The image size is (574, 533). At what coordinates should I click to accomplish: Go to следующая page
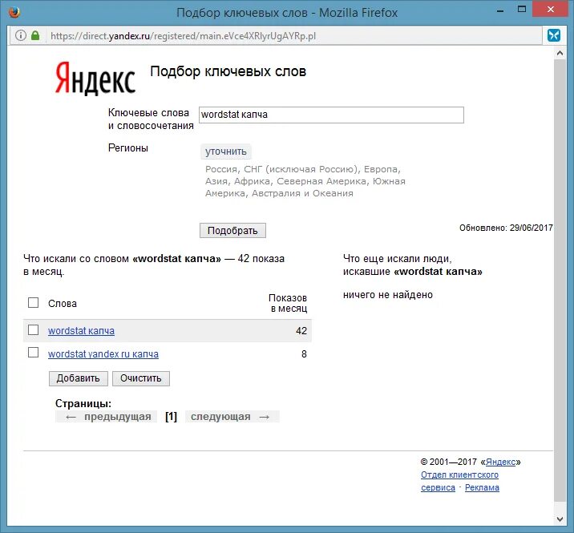tap(232, 417)
